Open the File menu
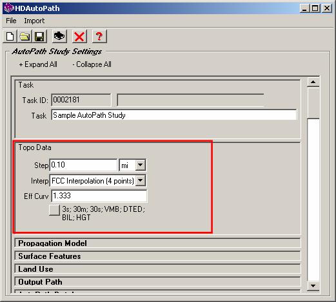Image resolution: width=336 pixels, height=302 pixels. click(11, 21)
